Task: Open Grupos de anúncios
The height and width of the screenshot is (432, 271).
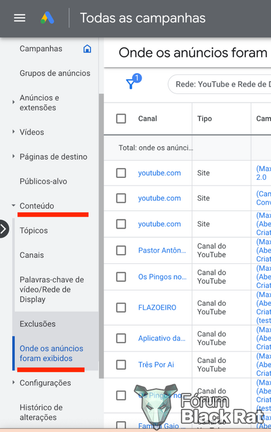Action: tap(55, 73)
